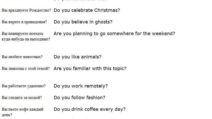Click 'Do you work remotely?'

coord(81,86)
